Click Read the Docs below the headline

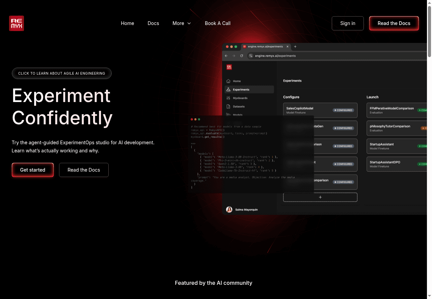[84, 170]
